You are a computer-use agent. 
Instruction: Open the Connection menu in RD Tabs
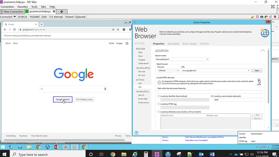click(7, 7)
